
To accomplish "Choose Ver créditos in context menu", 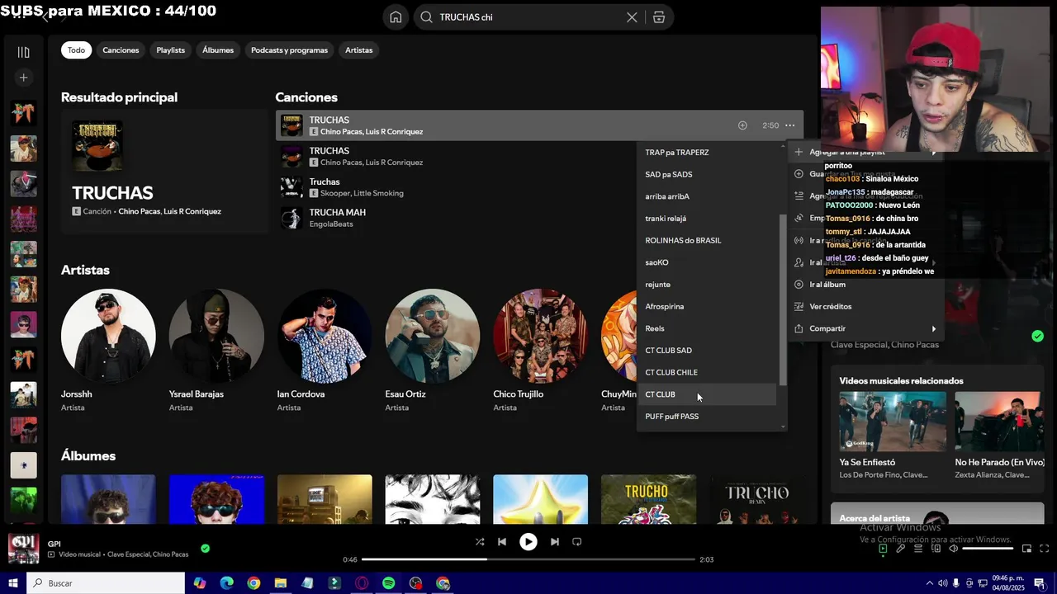I will pos(866,306).
